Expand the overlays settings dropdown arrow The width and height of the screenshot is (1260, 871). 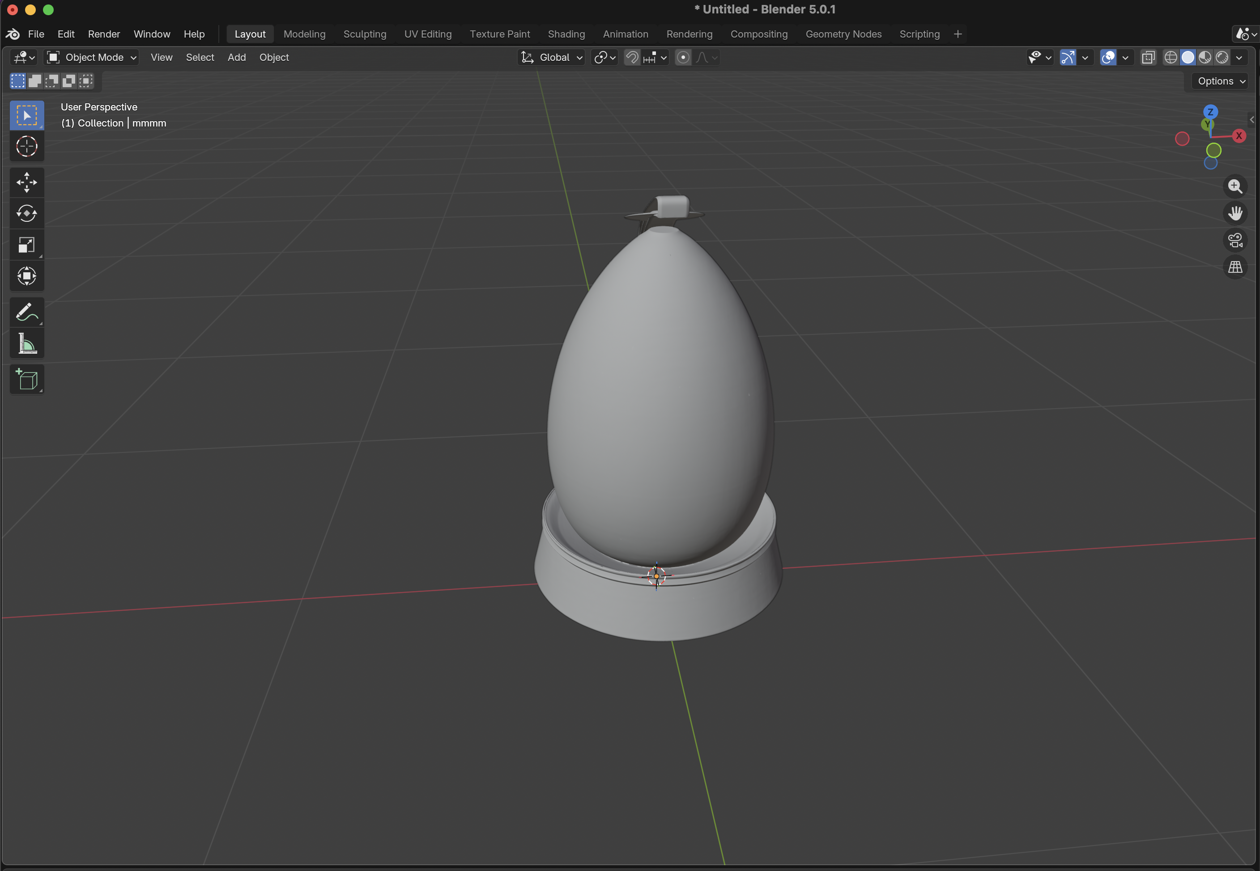point(1125,57)
